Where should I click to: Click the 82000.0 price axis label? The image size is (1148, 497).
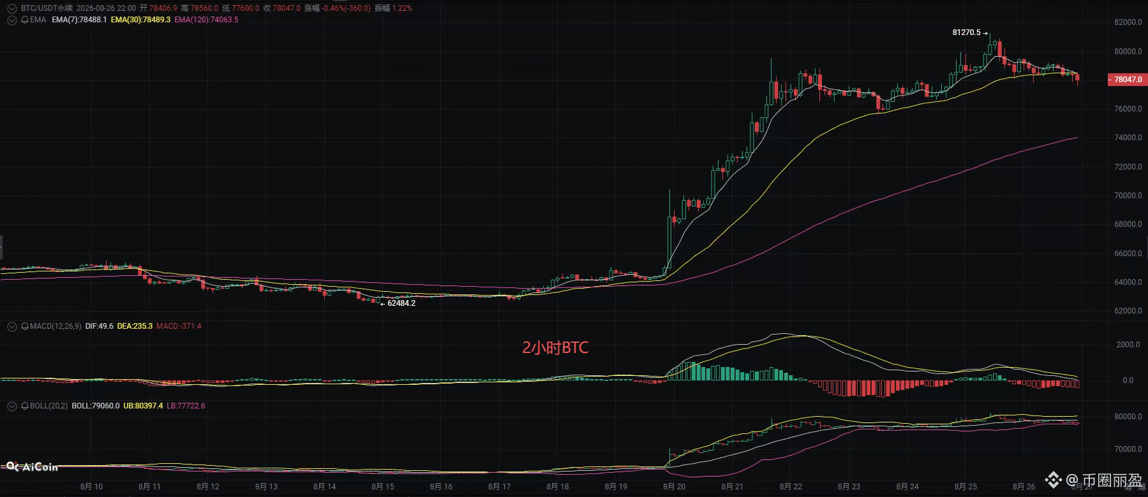point(1128,22)
